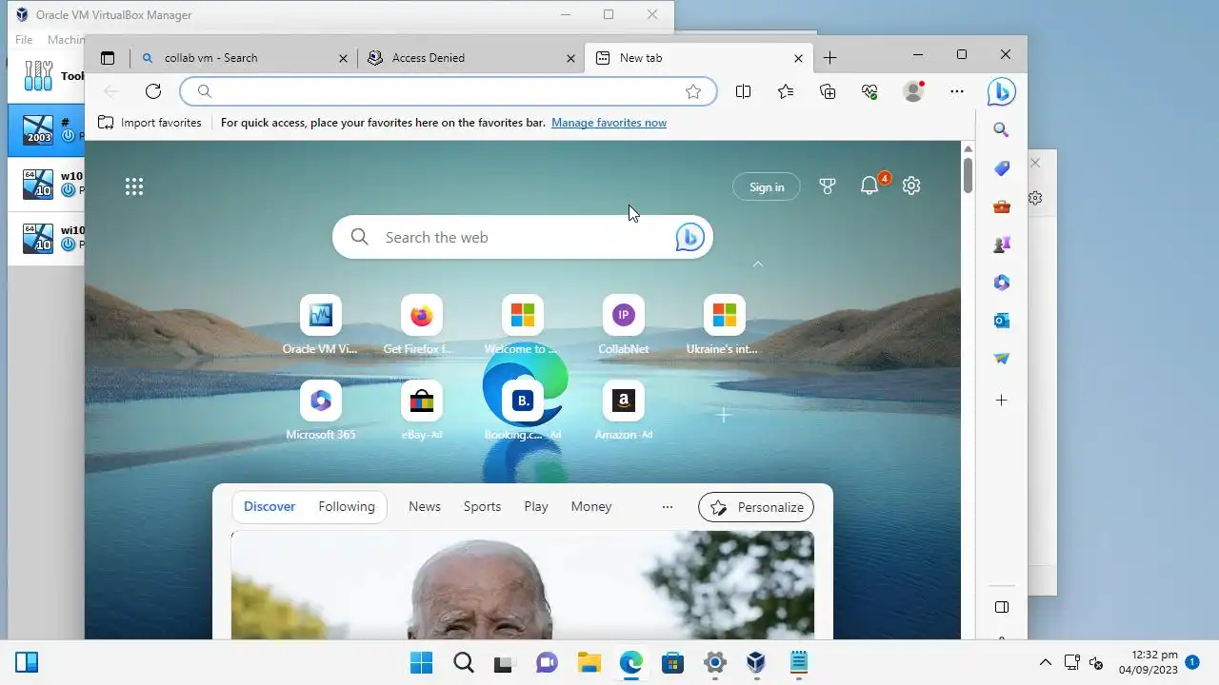This screenshot has width=1219, height=685.
Task: Select the Discover feed tab
Action: point(270,507)
